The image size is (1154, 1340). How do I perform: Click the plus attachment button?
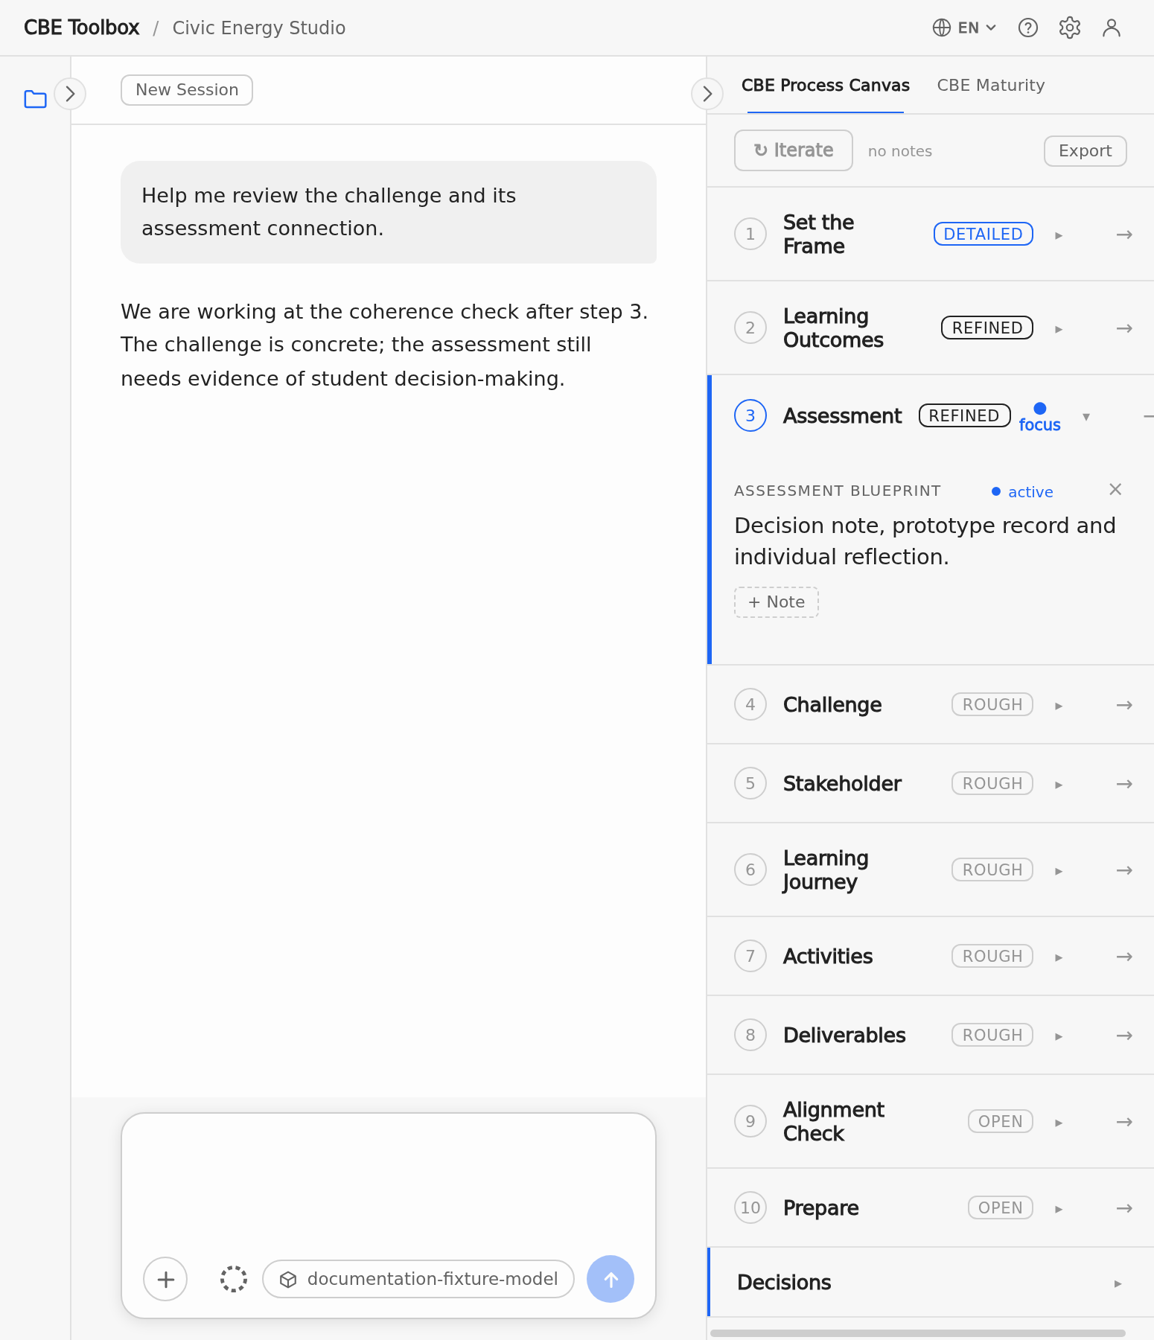click(x=165, y=1279)
